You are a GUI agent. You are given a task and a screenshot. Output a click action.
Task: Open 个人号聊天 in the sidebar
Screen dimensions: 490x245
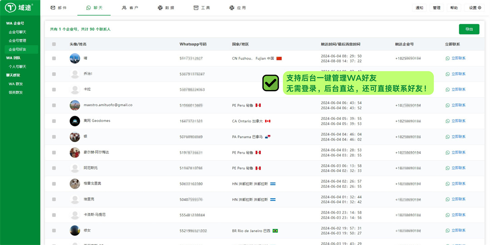(17, 67)
